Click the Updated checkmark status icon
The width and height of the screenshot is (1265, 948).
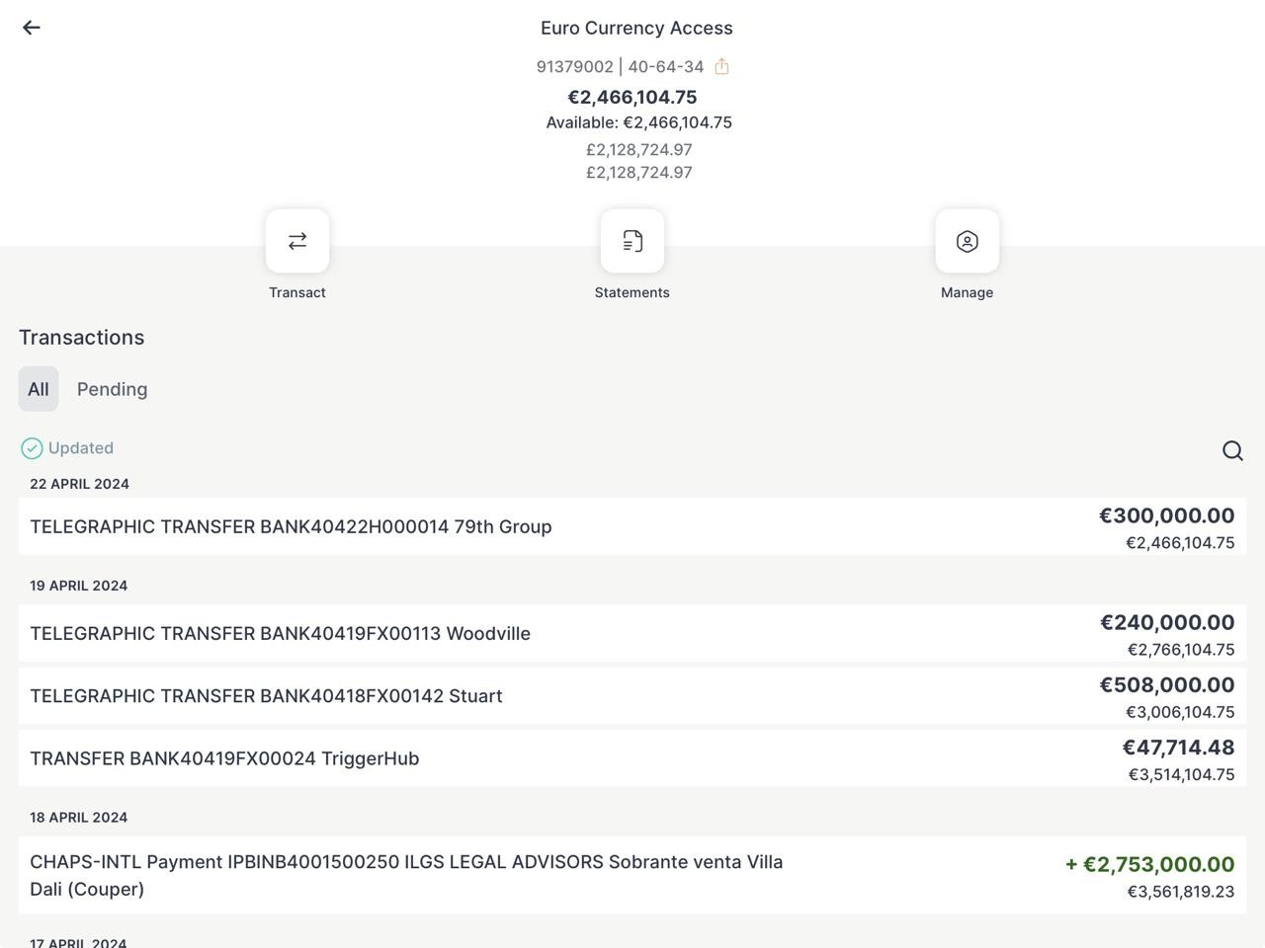[x=32, y=448]
